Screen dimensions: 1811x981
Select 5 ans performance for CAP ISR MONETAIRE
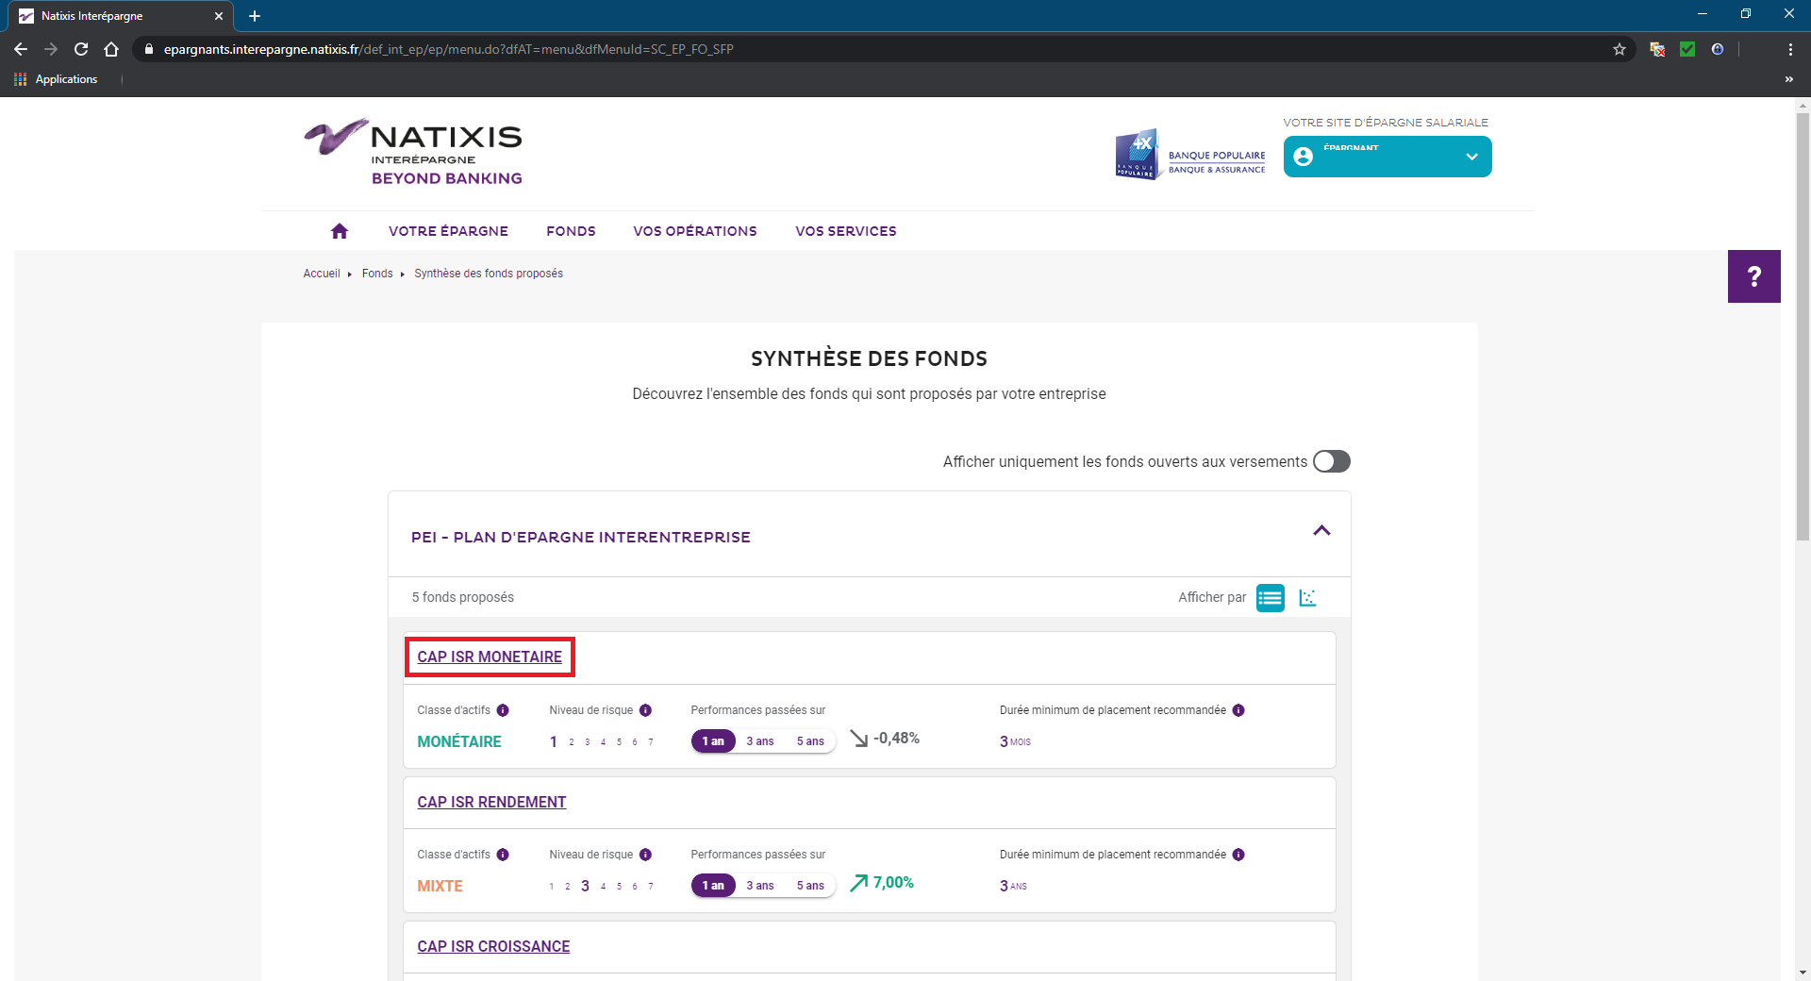coord(810,741)
